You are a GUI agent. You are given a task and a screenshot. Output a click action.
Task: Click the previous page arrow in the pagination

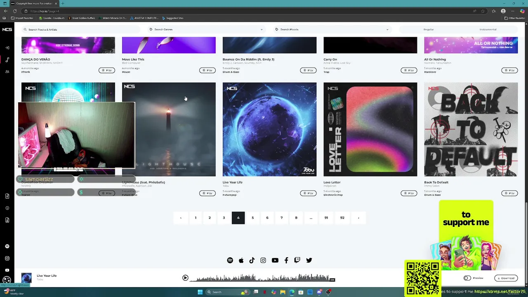pyautogui.click(x=180, y=218)
